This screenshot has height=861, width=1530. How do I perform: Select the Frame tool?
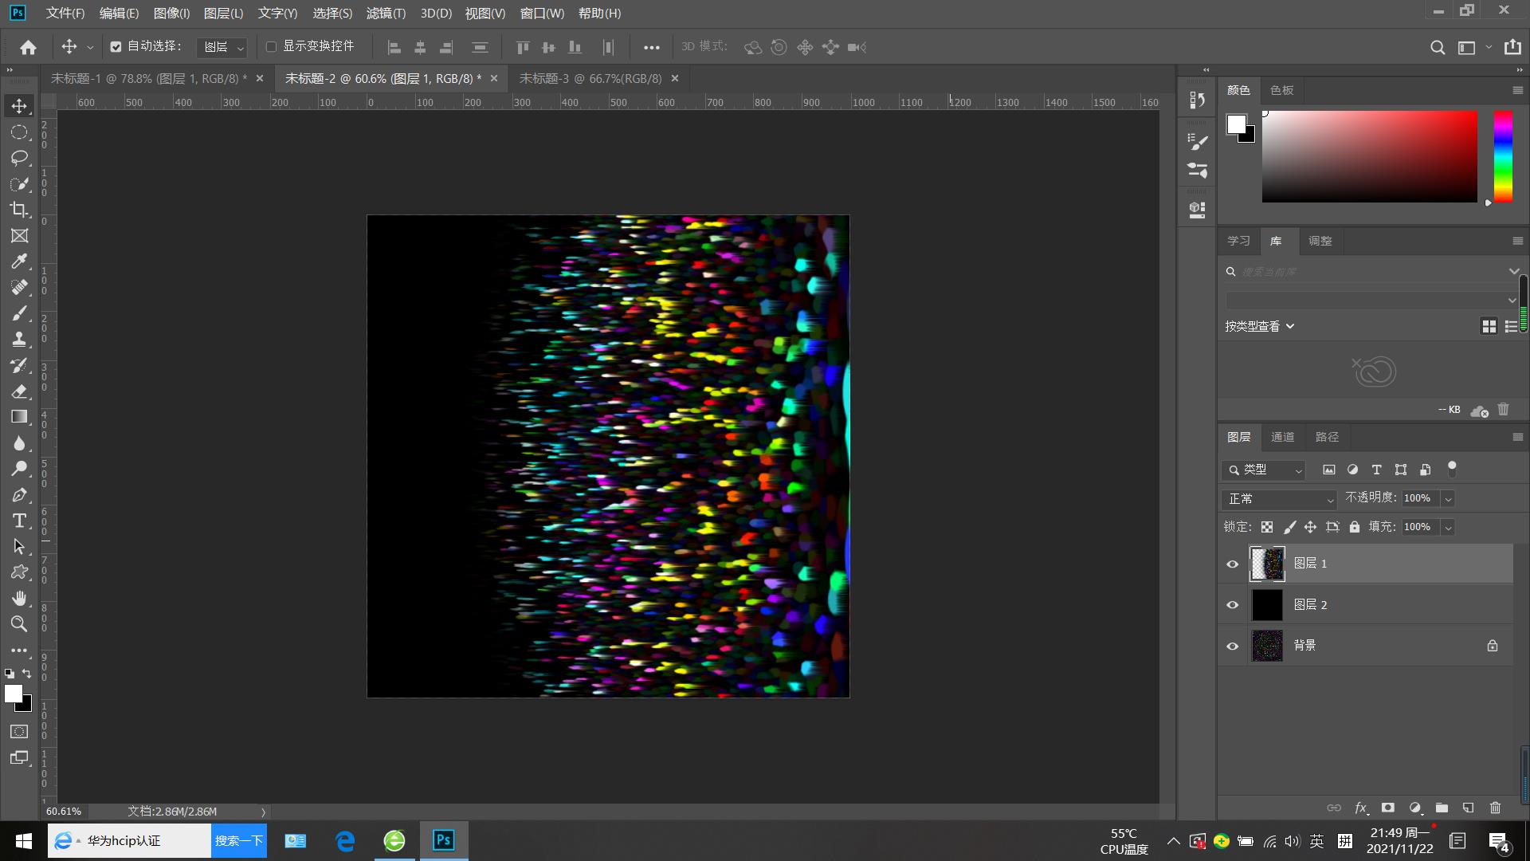[x=19, y=236]
